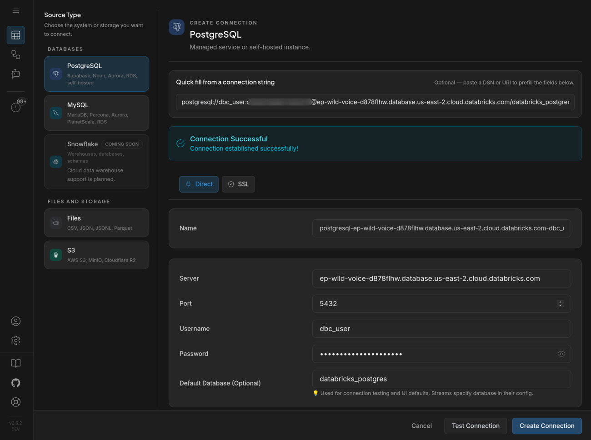Viewport: 591px width, 440px height.
Task: Choose PostgreSQL source type card
Action: click(96, 74)
